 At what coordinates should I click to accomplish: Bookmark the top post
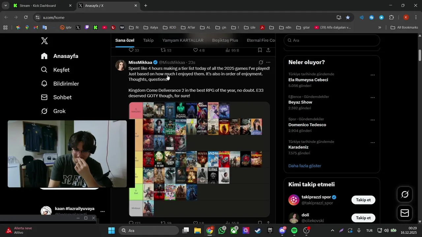coord(260,50)
